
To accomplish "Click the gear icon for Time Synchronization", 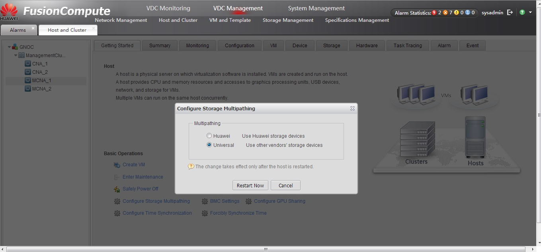I will tap(117, 214).
